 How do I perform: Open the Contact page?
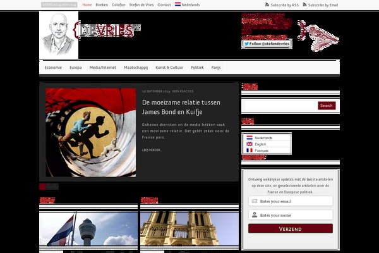(164, 4)
